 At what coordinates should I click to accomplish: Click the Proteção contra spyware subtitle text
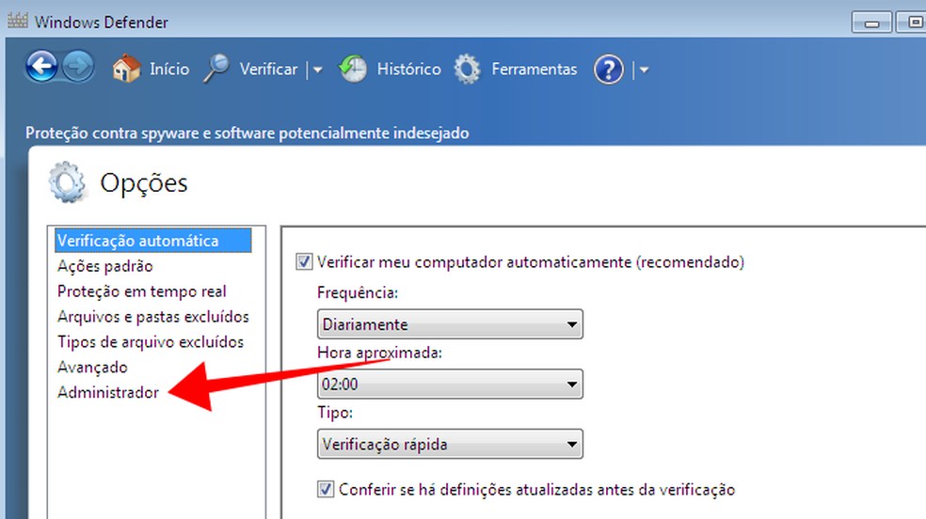pos(247,134)
